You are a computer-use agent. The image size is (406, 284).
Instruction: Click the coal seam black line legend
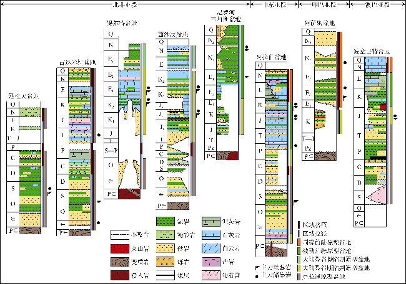(164, 275)
